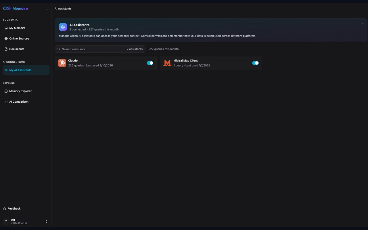Image resolution: width=368 pixels, height=230 pixels.
Task: Click the Mistral Mcp Client logo
Action: coord(167,63)
